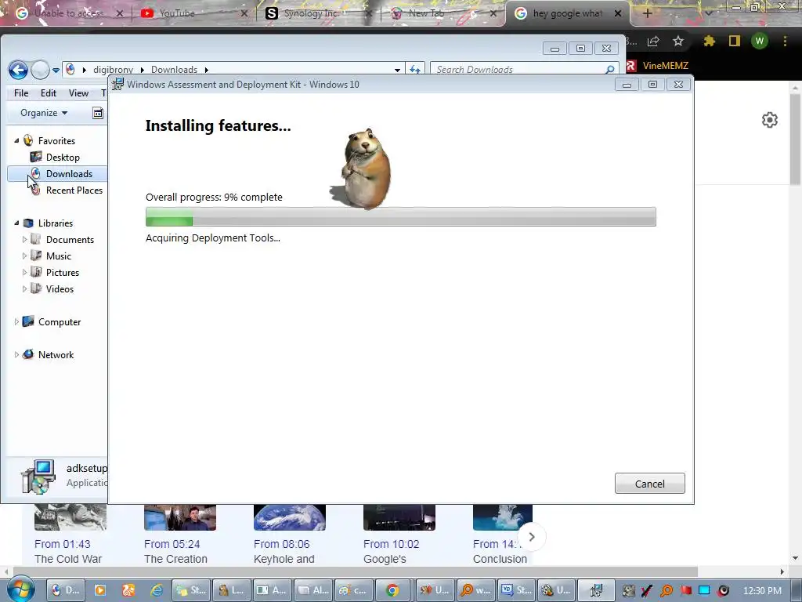Image resolution: width=802 pixels, height=602 pixels.
Task: Select Desktop in Favorites
Action: (x=63, y=157)
